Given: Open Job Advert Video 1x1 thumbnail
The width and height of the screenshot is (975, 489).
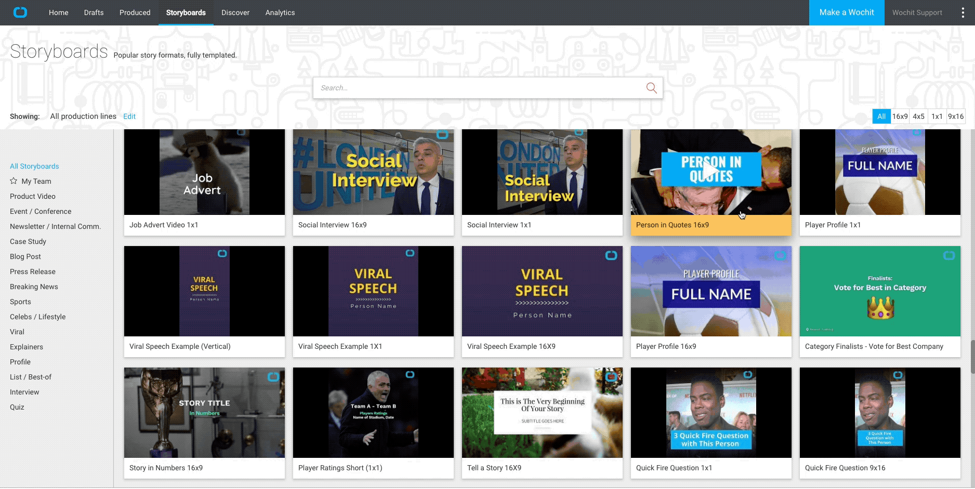Looking at the screenshot, I should pos(204,172).
